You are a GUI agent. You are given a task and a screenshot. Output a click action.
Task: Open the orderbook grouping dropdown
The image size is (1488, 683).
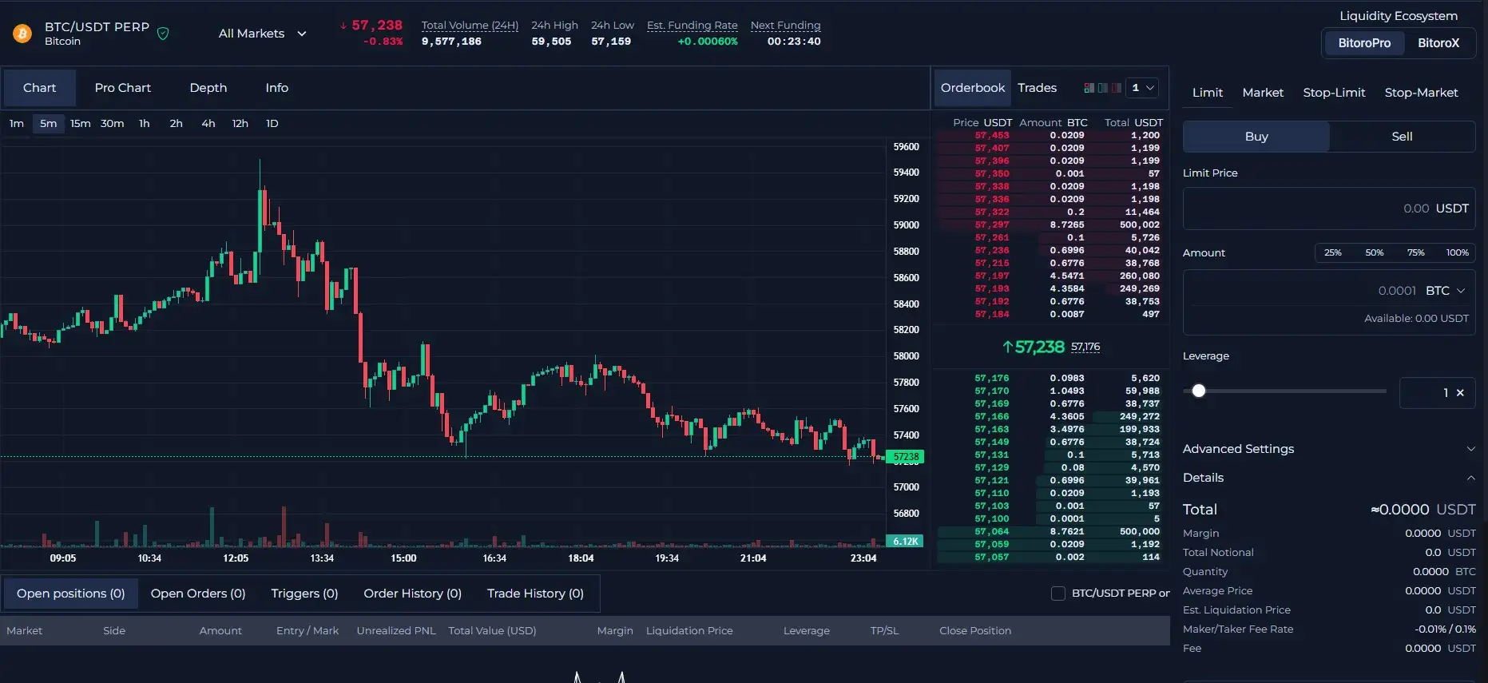point(1142,88)
